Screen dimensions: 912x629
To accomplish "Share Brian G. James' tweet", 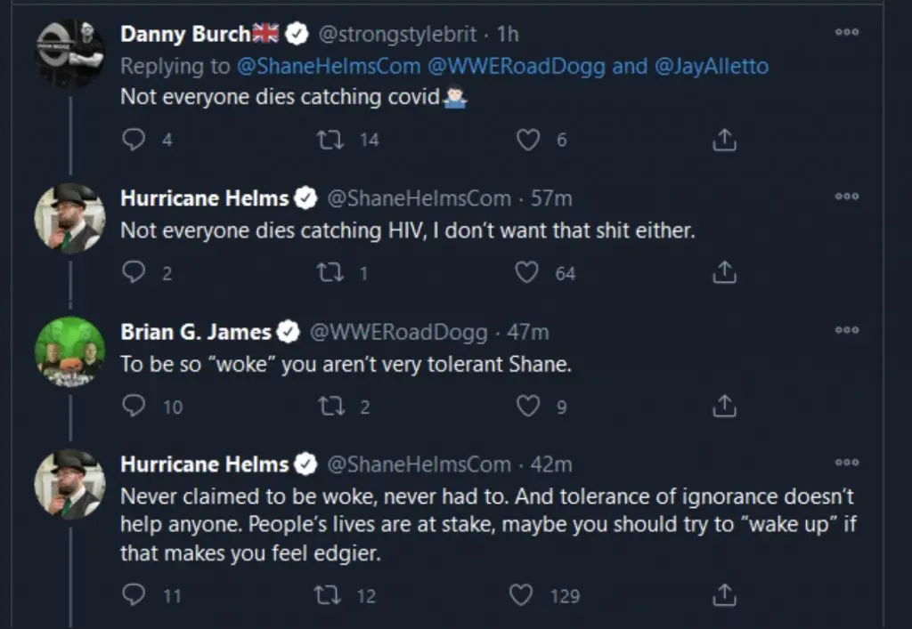I will 725,407.
